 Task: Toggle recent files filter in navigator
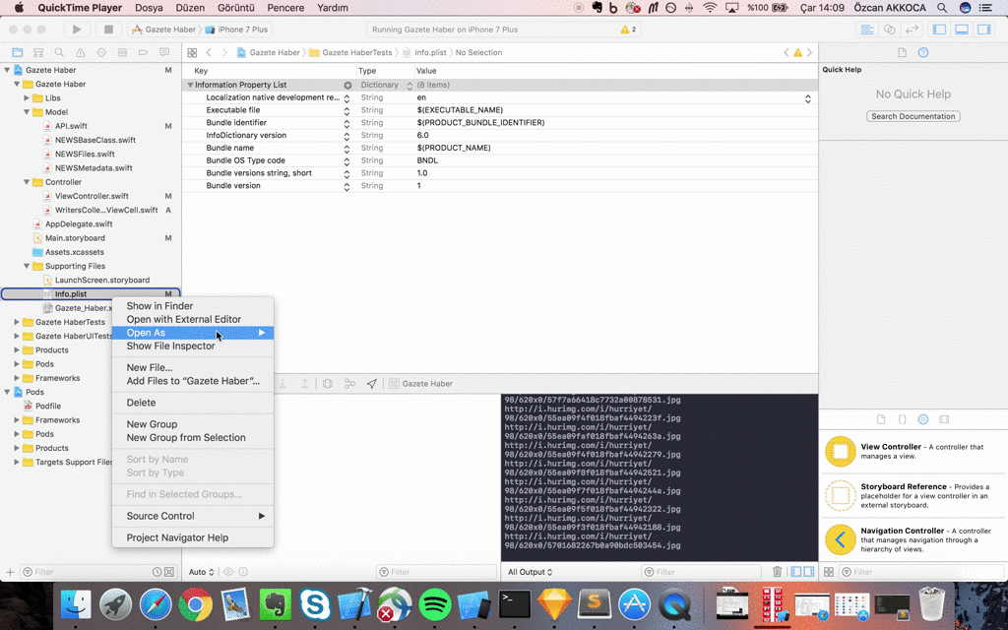pos(157,572)
